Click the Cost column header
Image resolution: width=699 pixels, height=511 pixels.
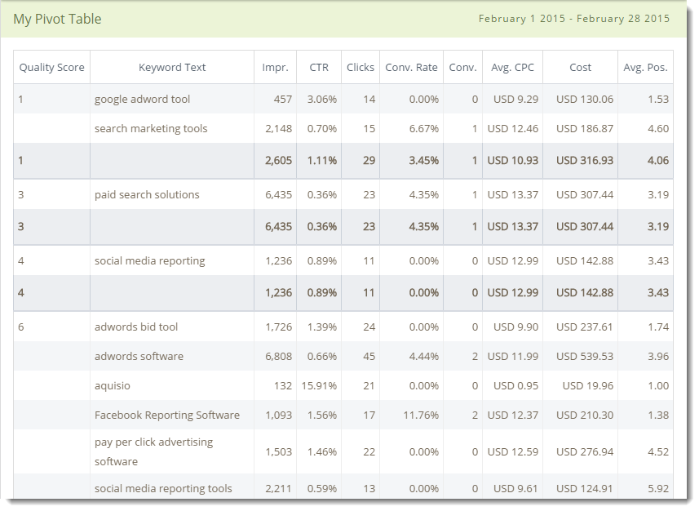coord(580,68)
